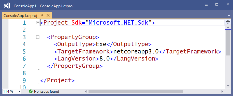Viewport: 233px width, 96px height.
Task: Minimize the Visual Studio window
Action: coord(206,5)
